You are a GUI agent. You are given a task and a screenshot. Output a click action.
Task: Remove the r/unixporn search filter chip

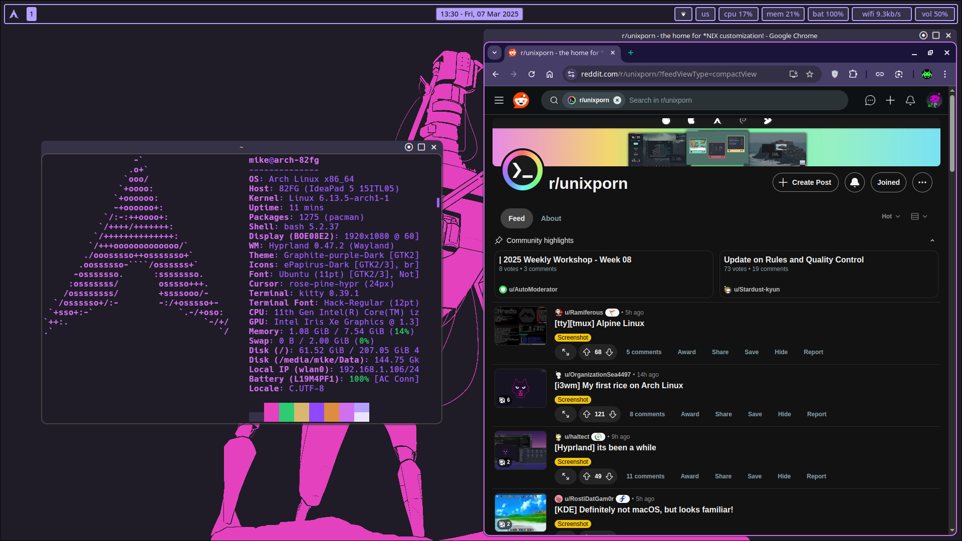pos(617,100)
